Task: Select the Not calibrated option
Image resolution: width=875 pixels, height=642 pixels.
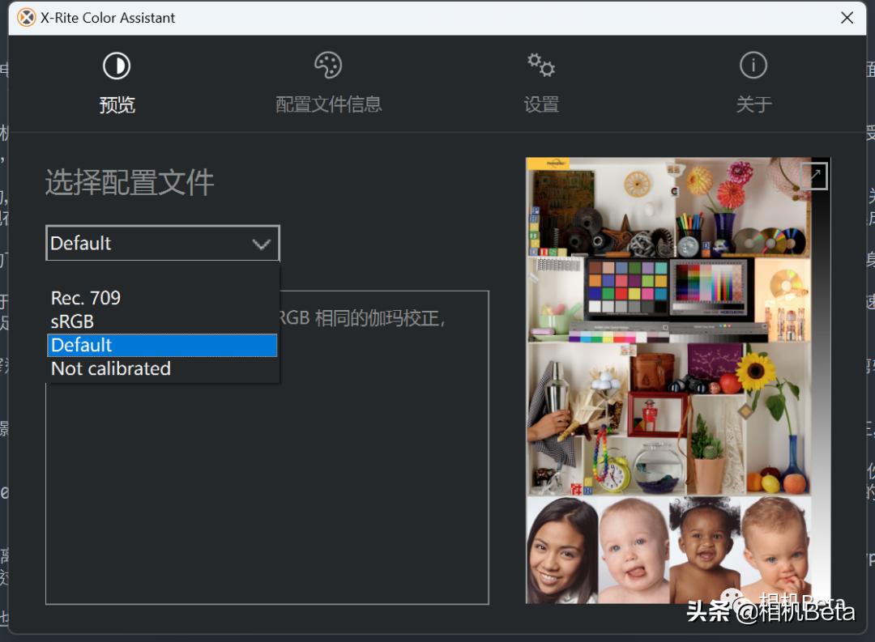Action: 111,368
